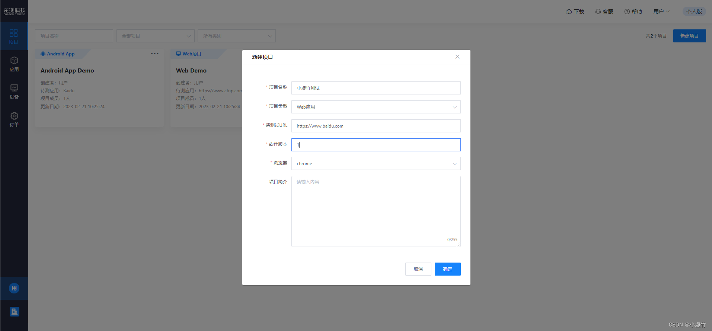The image size is (712, 331).
Task: Open the 帮助 help link
Action: (x=633, y=12)
